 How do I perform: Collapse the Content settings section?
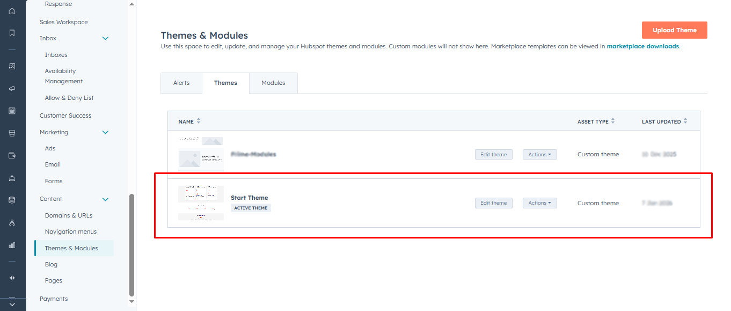point(105,199)
